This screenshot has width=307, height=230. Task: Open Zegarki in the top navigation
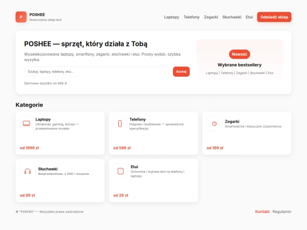pos(211,17)
